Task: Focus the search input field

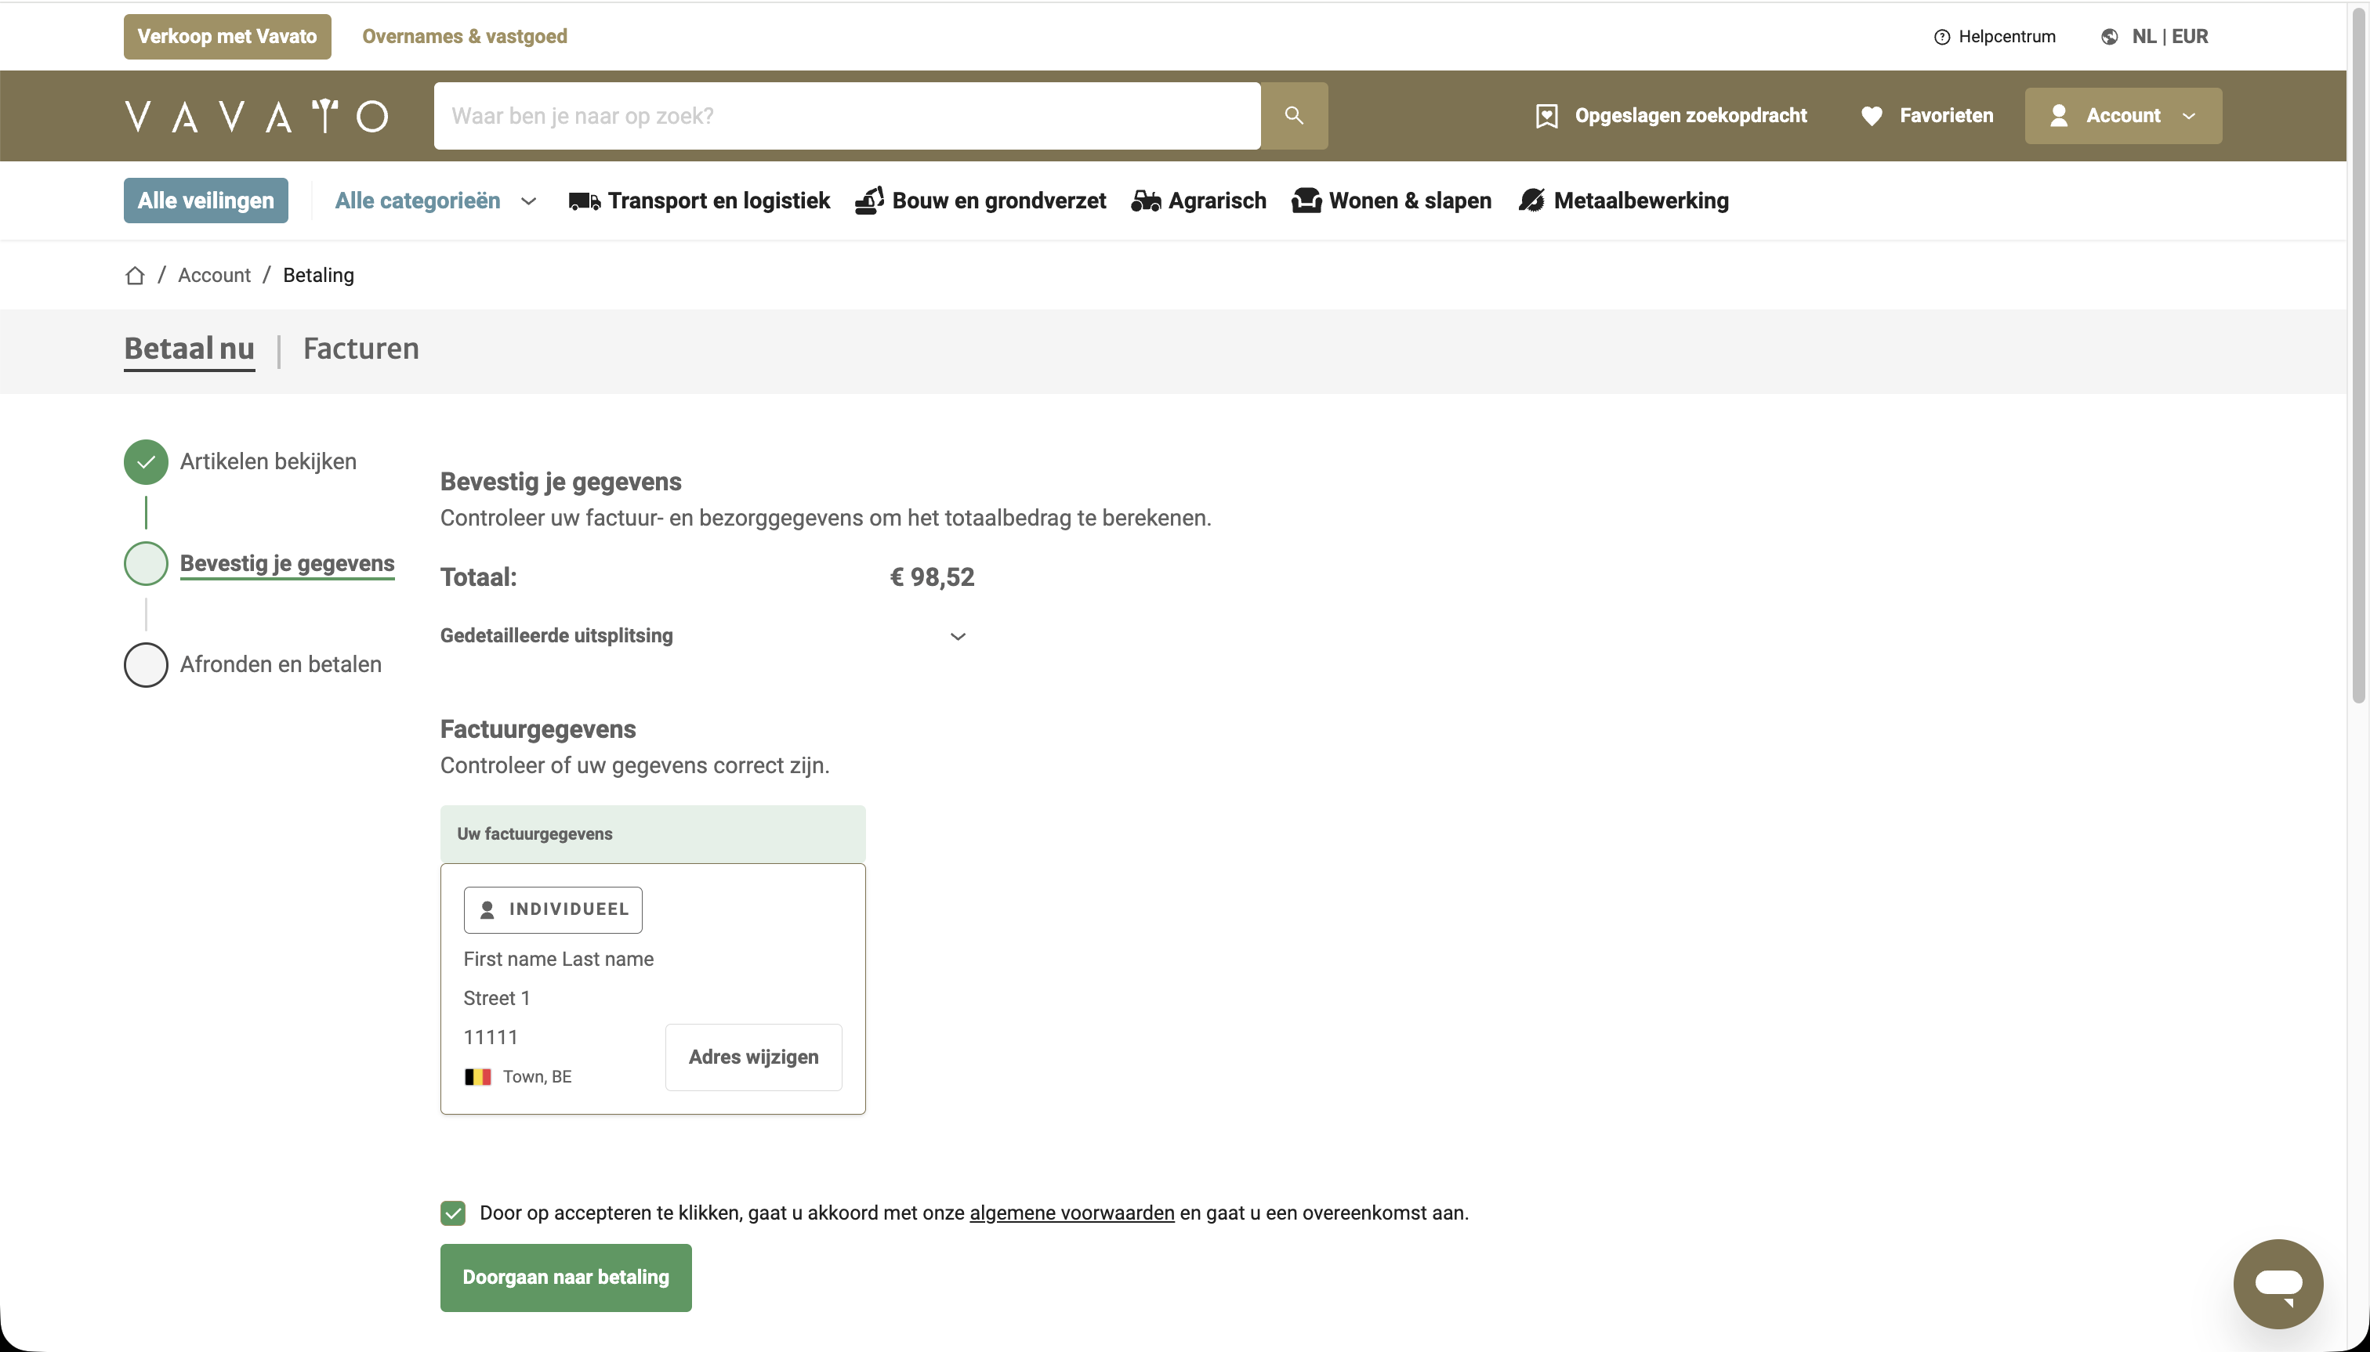Action: click(846, 116)
